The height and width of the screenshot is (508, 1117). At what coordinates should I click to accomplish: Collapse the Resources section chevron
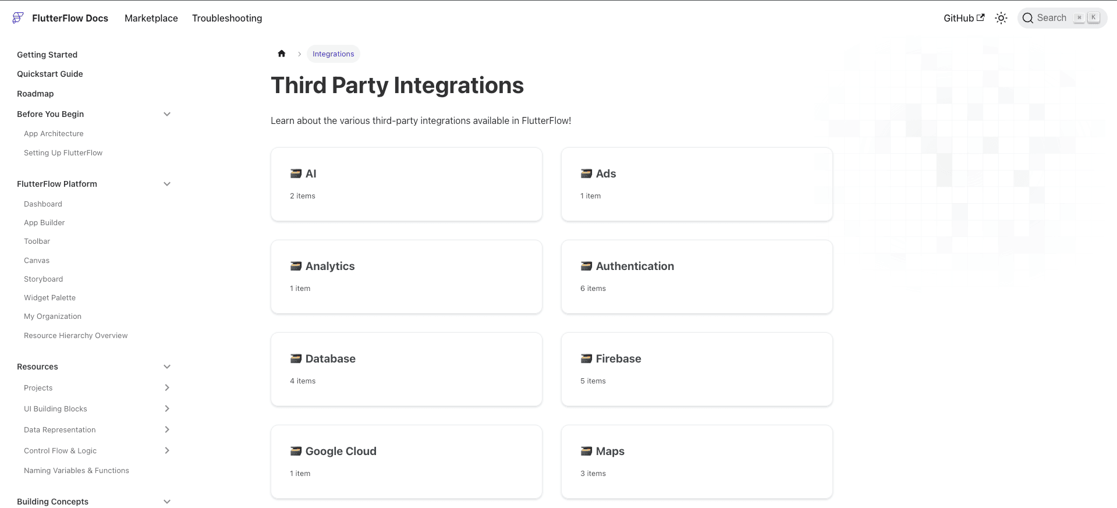pos(167,367)
